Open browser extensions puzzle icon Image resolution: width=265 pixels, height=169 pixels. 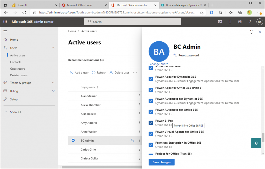click(221, 12)
